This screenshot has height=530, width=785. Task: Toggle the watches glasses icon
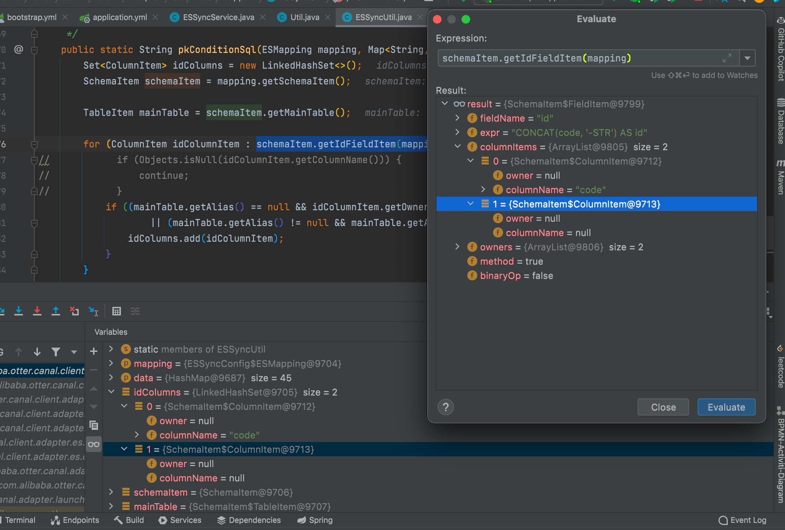coord(93,445)
